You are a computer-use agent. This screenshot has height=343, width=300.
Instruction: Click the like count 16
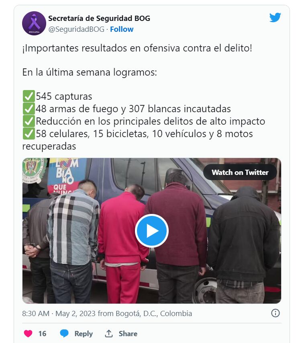42,334
